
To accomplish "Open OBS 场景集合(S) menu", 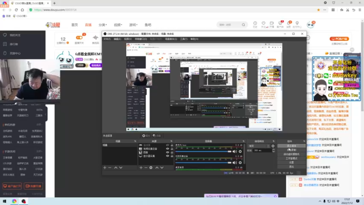I will [x=171, y=39].
